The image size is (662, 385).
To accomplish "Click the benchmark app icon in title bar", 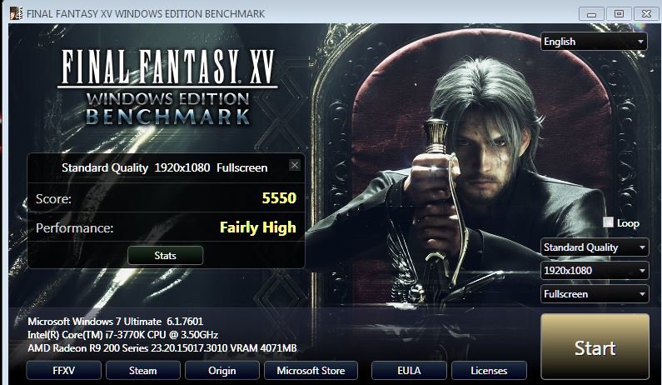I will pos(16,13).
